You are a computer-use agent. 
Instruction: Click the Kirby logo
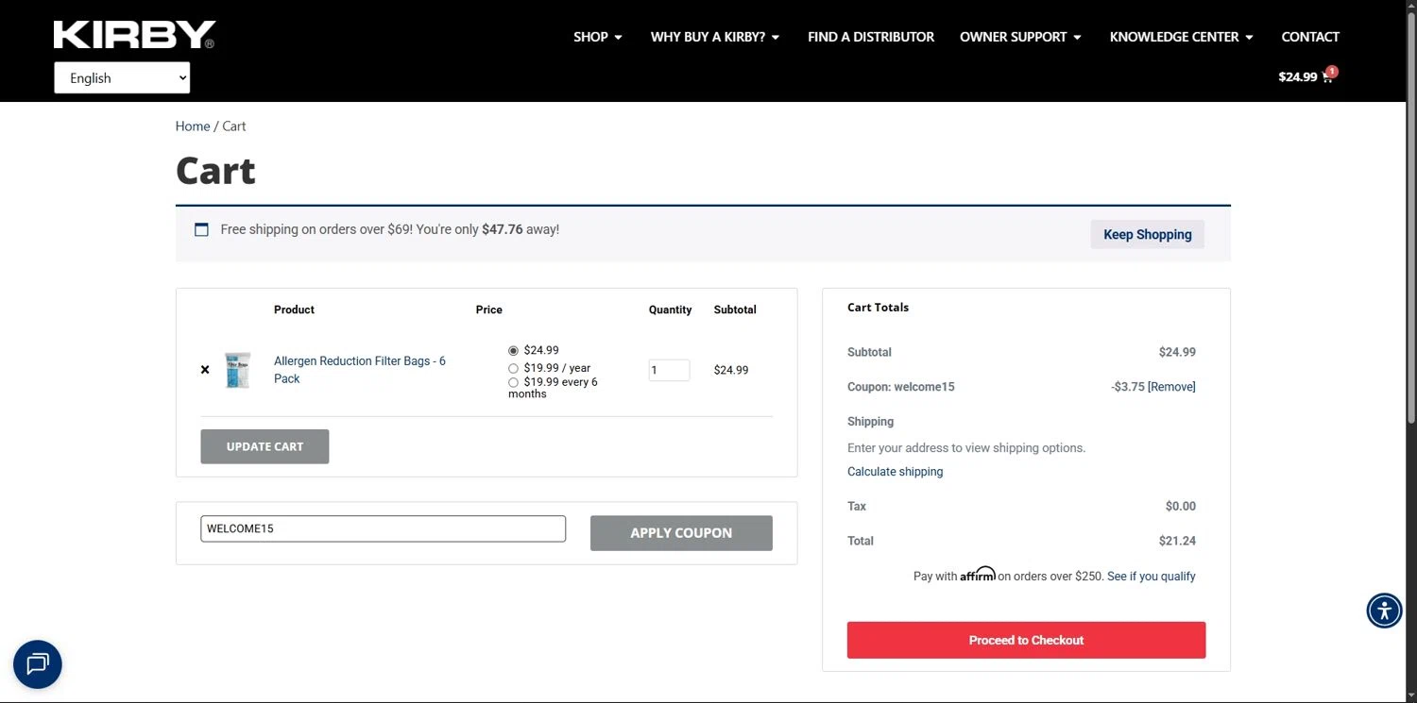tap(134, 35)
